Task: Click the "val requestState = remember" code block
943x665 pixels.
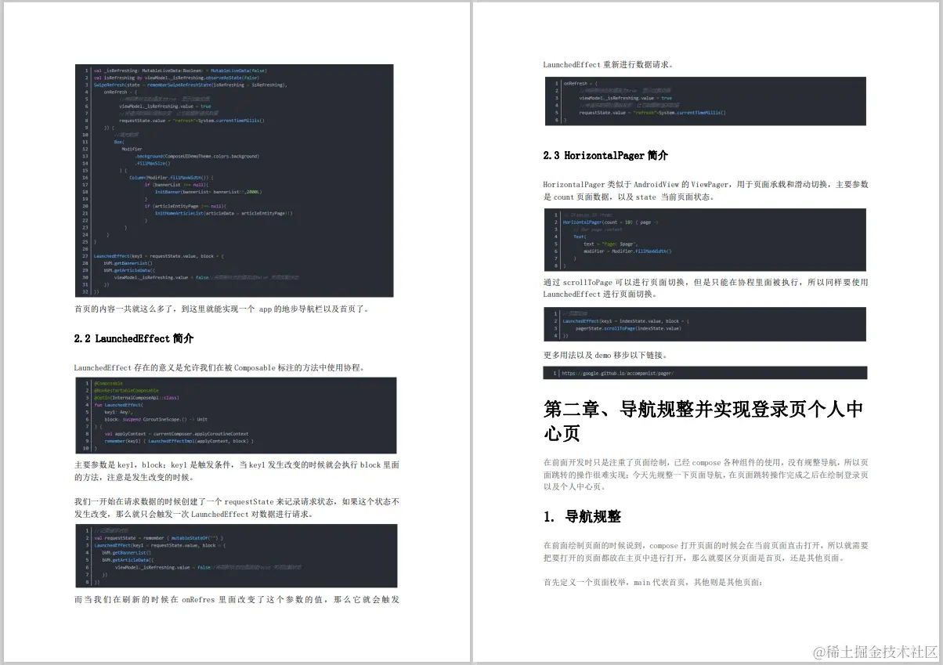Action: coord(236,556)
